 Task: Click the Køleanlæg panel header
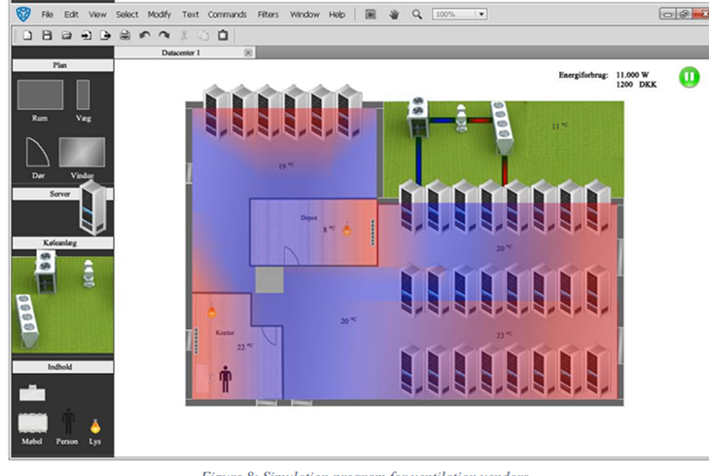63,243
